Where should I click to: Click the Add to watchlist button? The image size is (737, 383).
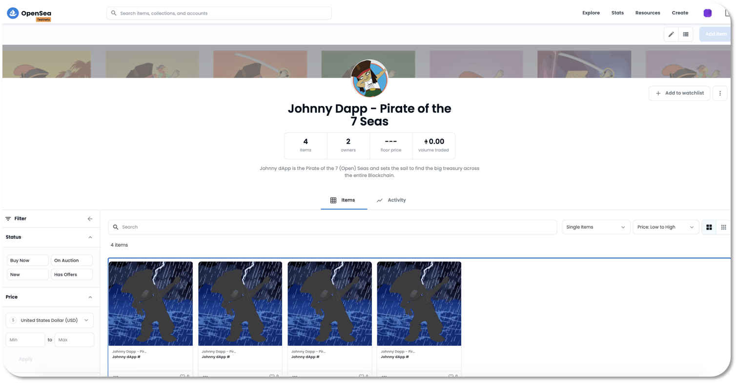(679, 93)
